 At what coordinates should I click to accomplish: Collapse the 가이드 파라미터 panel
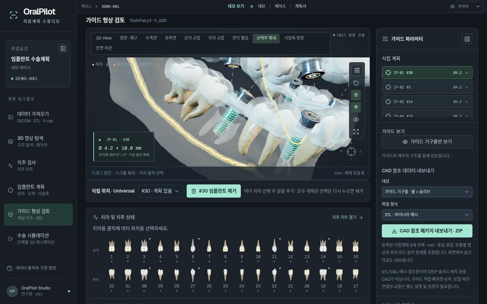(x=467, y=39)
